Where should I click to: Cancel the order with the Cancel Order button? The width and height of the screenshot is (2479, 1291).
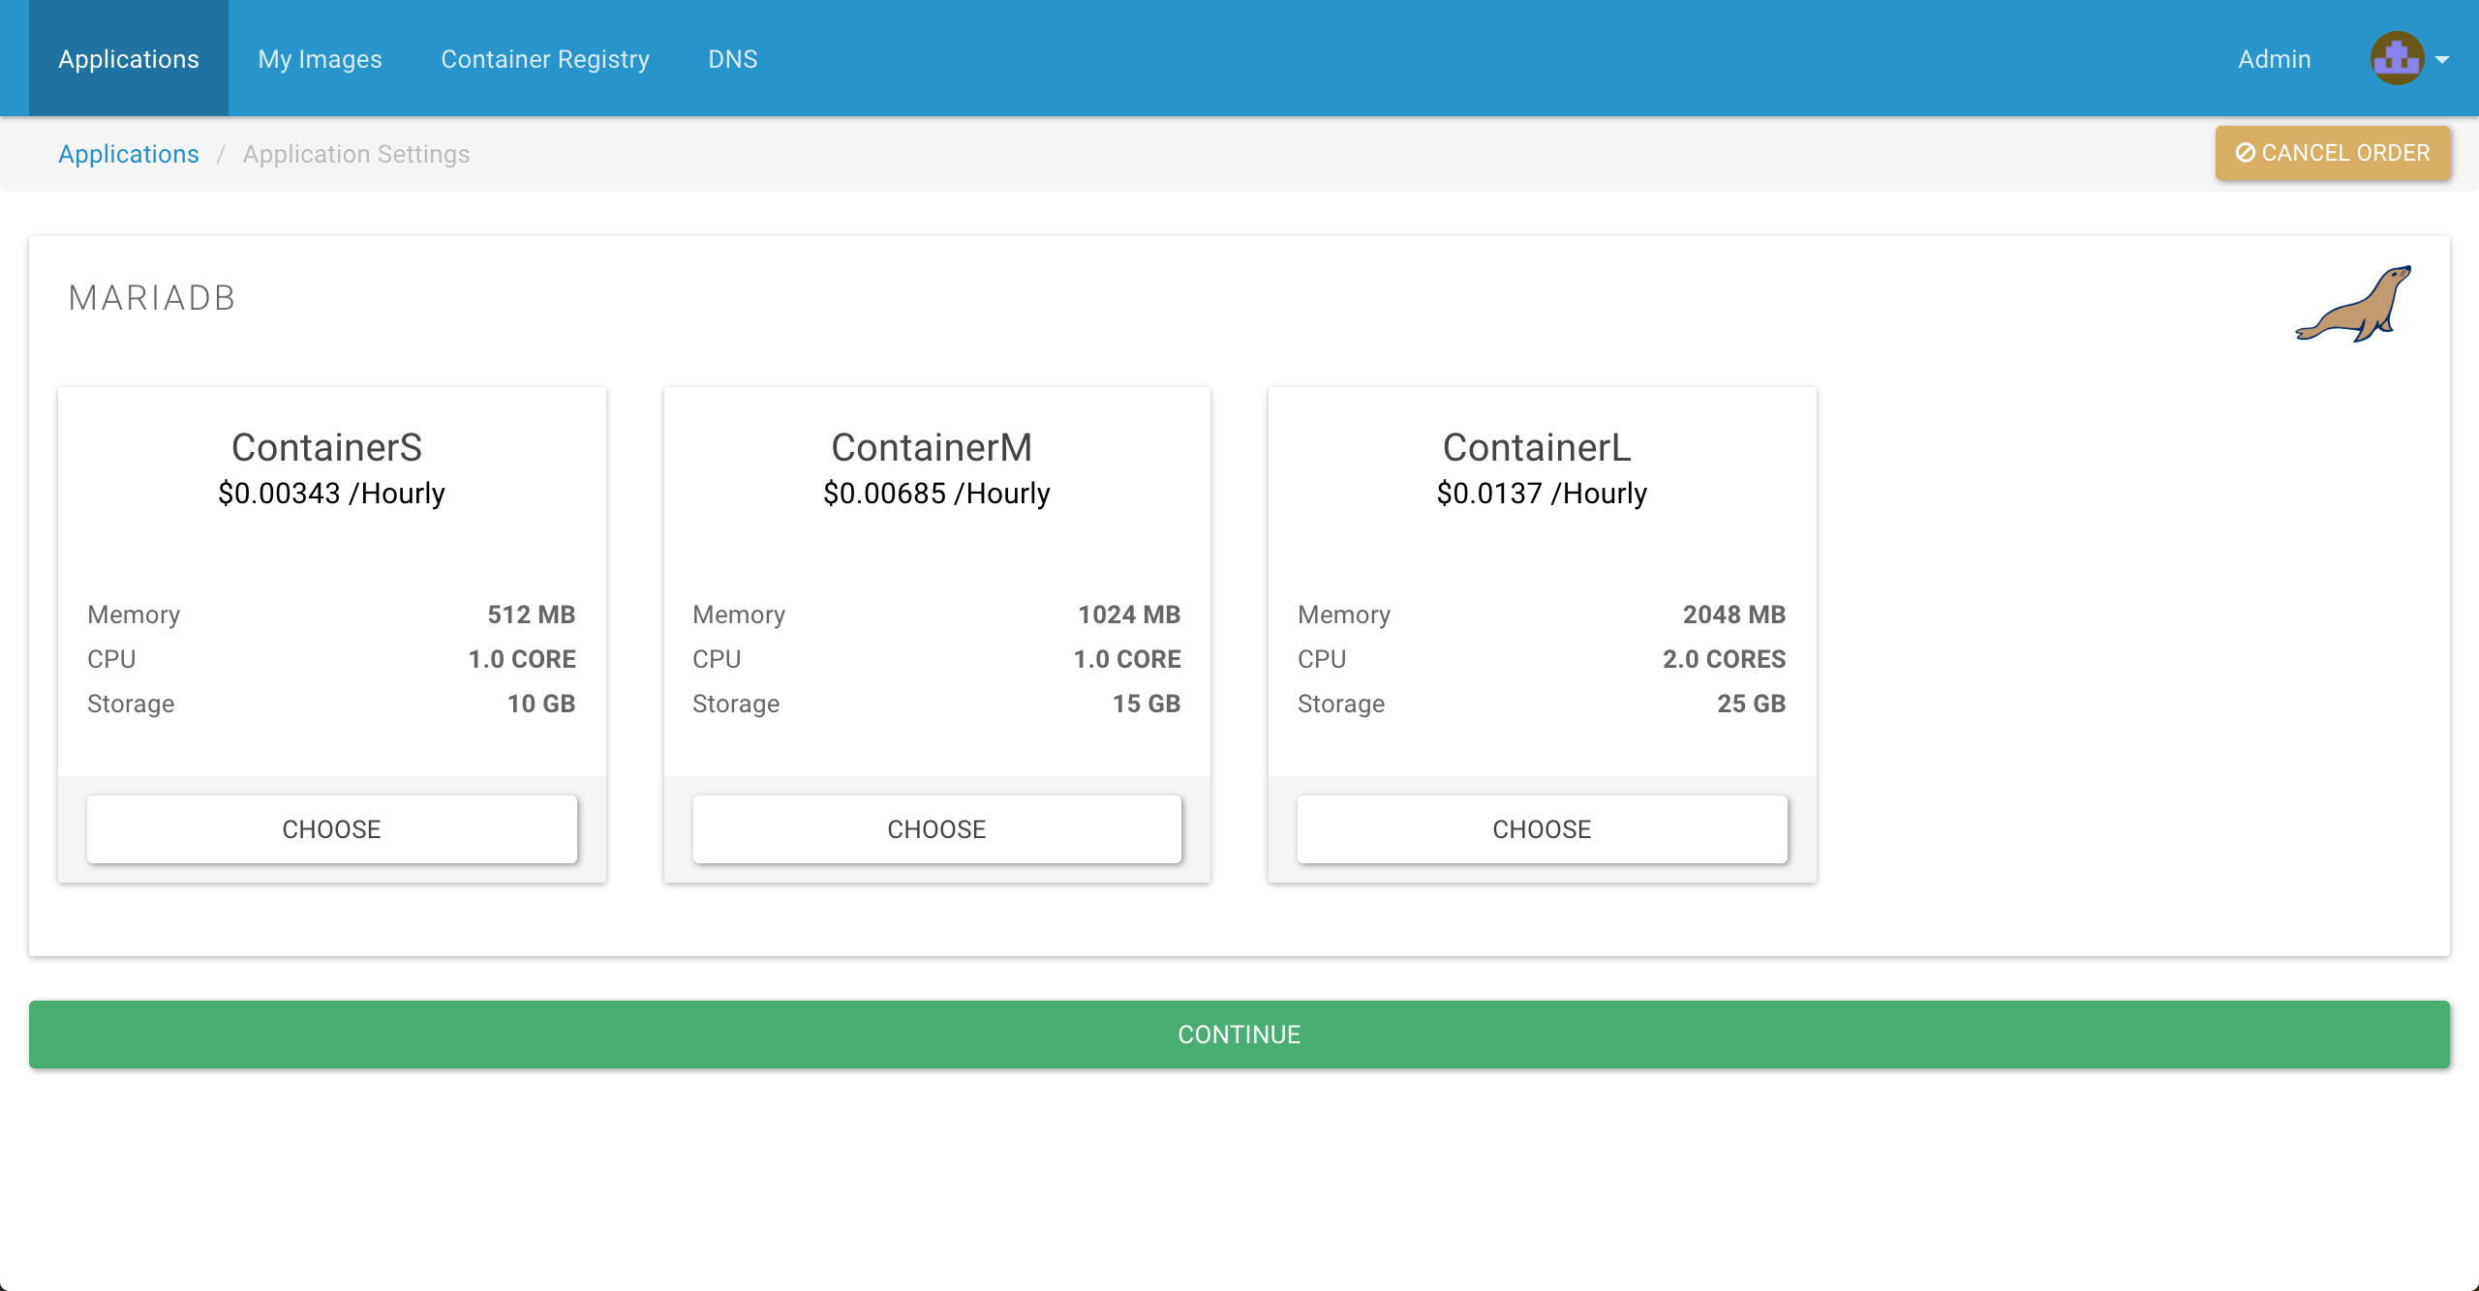click(x=2333, y=153)
